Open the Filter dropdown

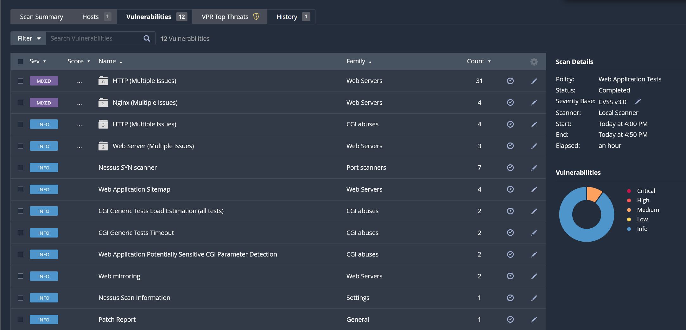coord(29,38)
